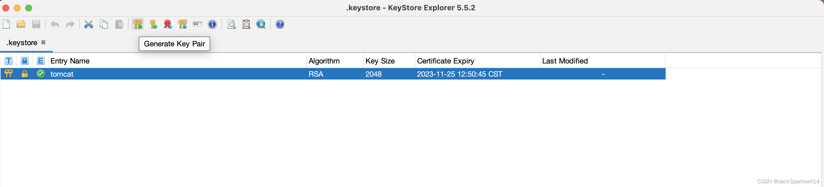Sort by lock status with the padlock column header
Image resolution: width=824 pixels, height=187 pixels.
pyautogui.click(x=25, y=61)
